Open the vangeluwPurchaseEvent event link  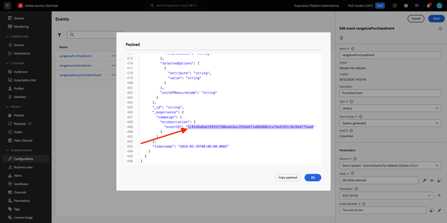(x=75, y=56)
